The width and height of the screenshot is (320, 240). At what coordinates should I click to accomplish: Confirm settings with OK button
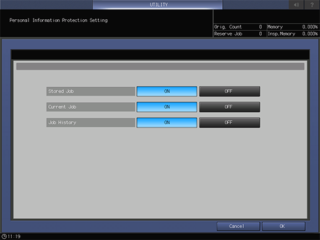point(283,226)
